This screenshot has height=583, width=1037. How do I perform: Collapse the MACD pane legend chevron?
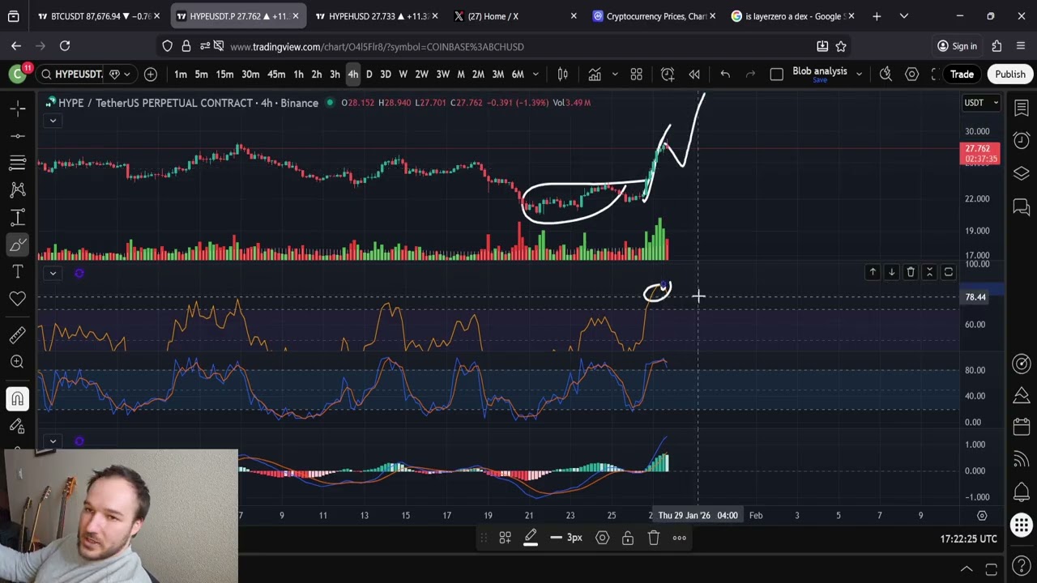53,441
